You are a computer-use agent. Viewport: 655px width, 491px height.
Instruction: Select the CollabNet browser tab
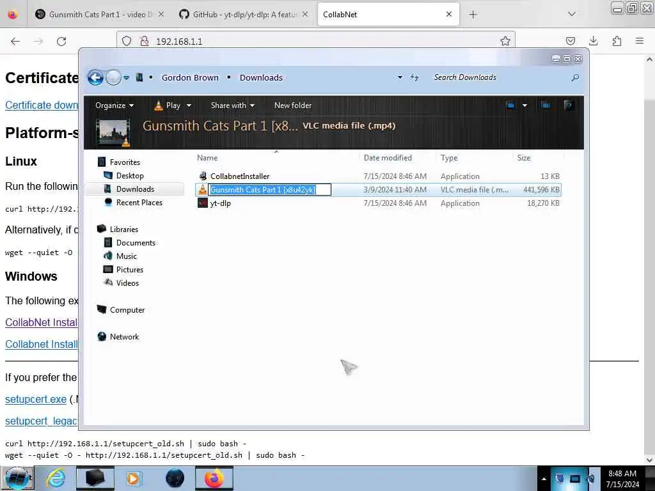pyautogui.click(x=388, y=14)
